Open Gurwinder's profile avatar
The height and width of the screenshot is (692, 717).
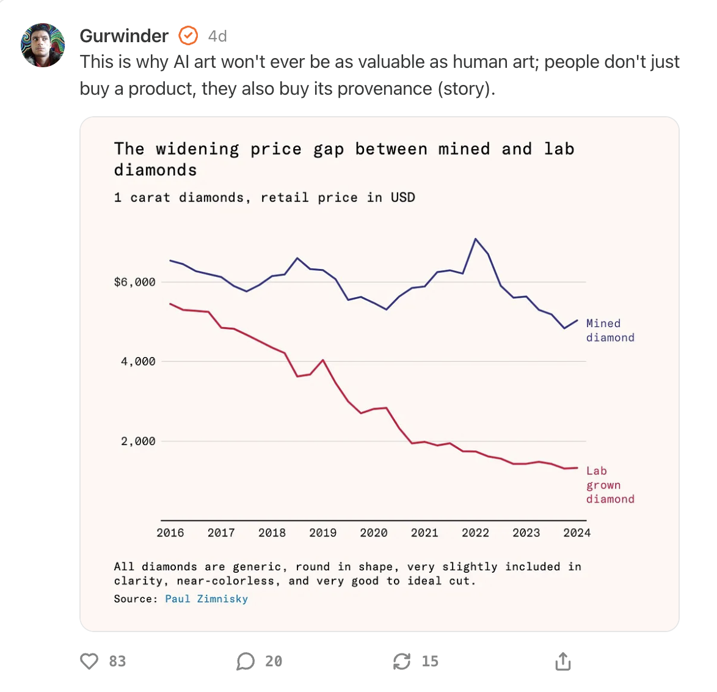43,45
